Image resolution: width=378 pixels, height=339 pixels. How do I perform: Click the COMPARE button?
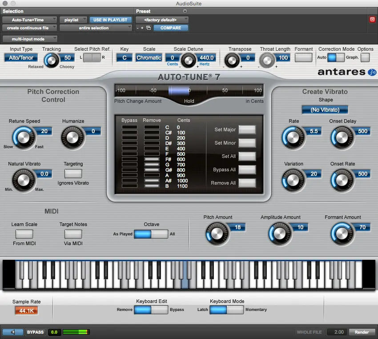tap(171, 28)
